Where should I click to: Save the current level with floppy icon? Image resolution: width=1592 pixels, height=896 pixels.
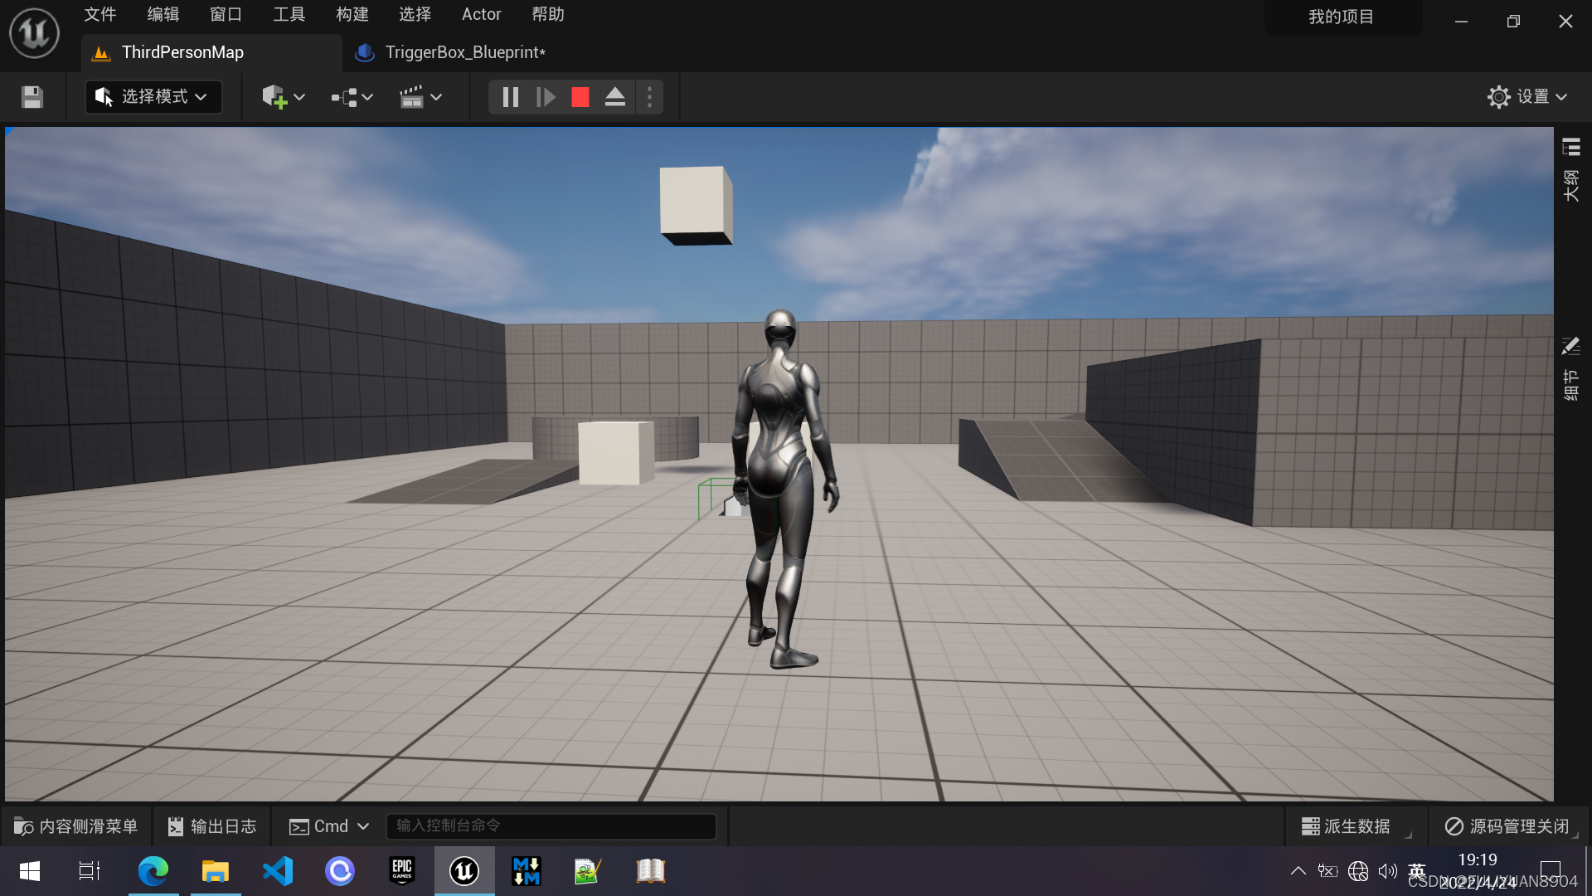(x=32, y=97)
